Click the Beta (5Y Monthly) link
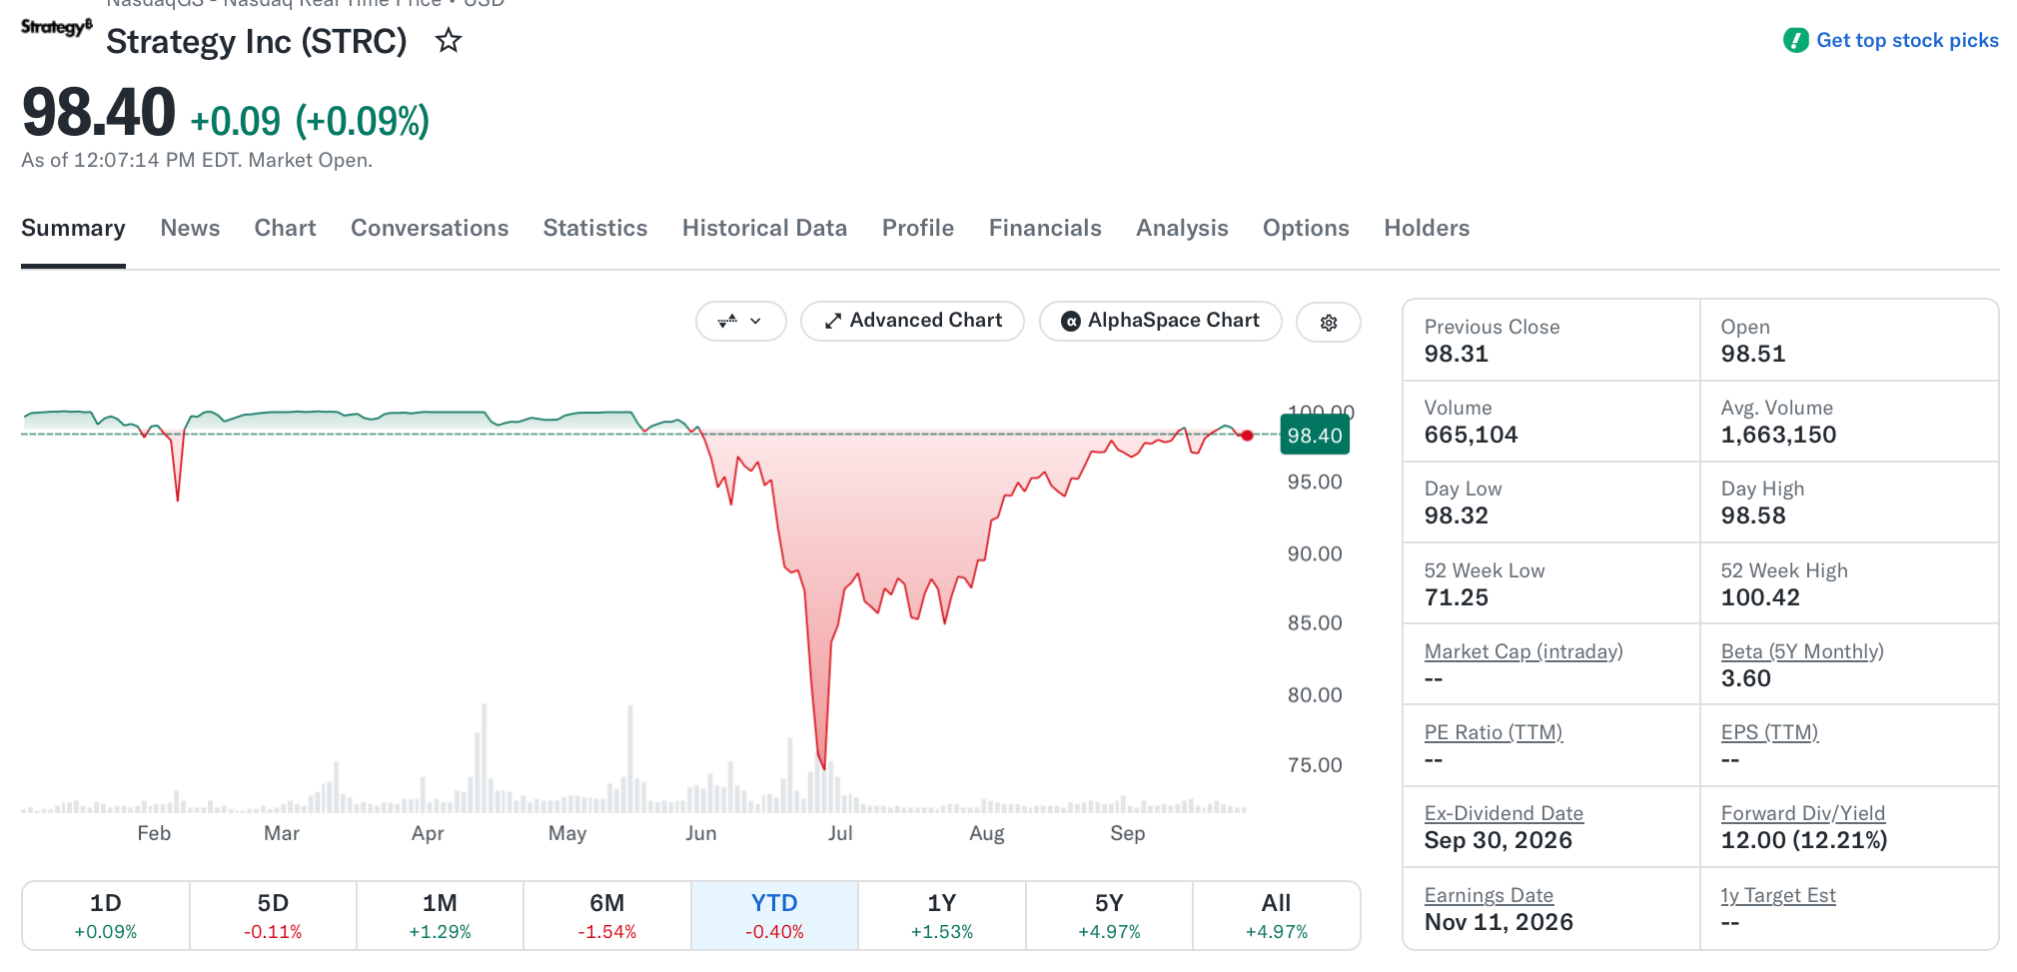The width and height of the screenshot is (2017, 972). point(1802,651)
